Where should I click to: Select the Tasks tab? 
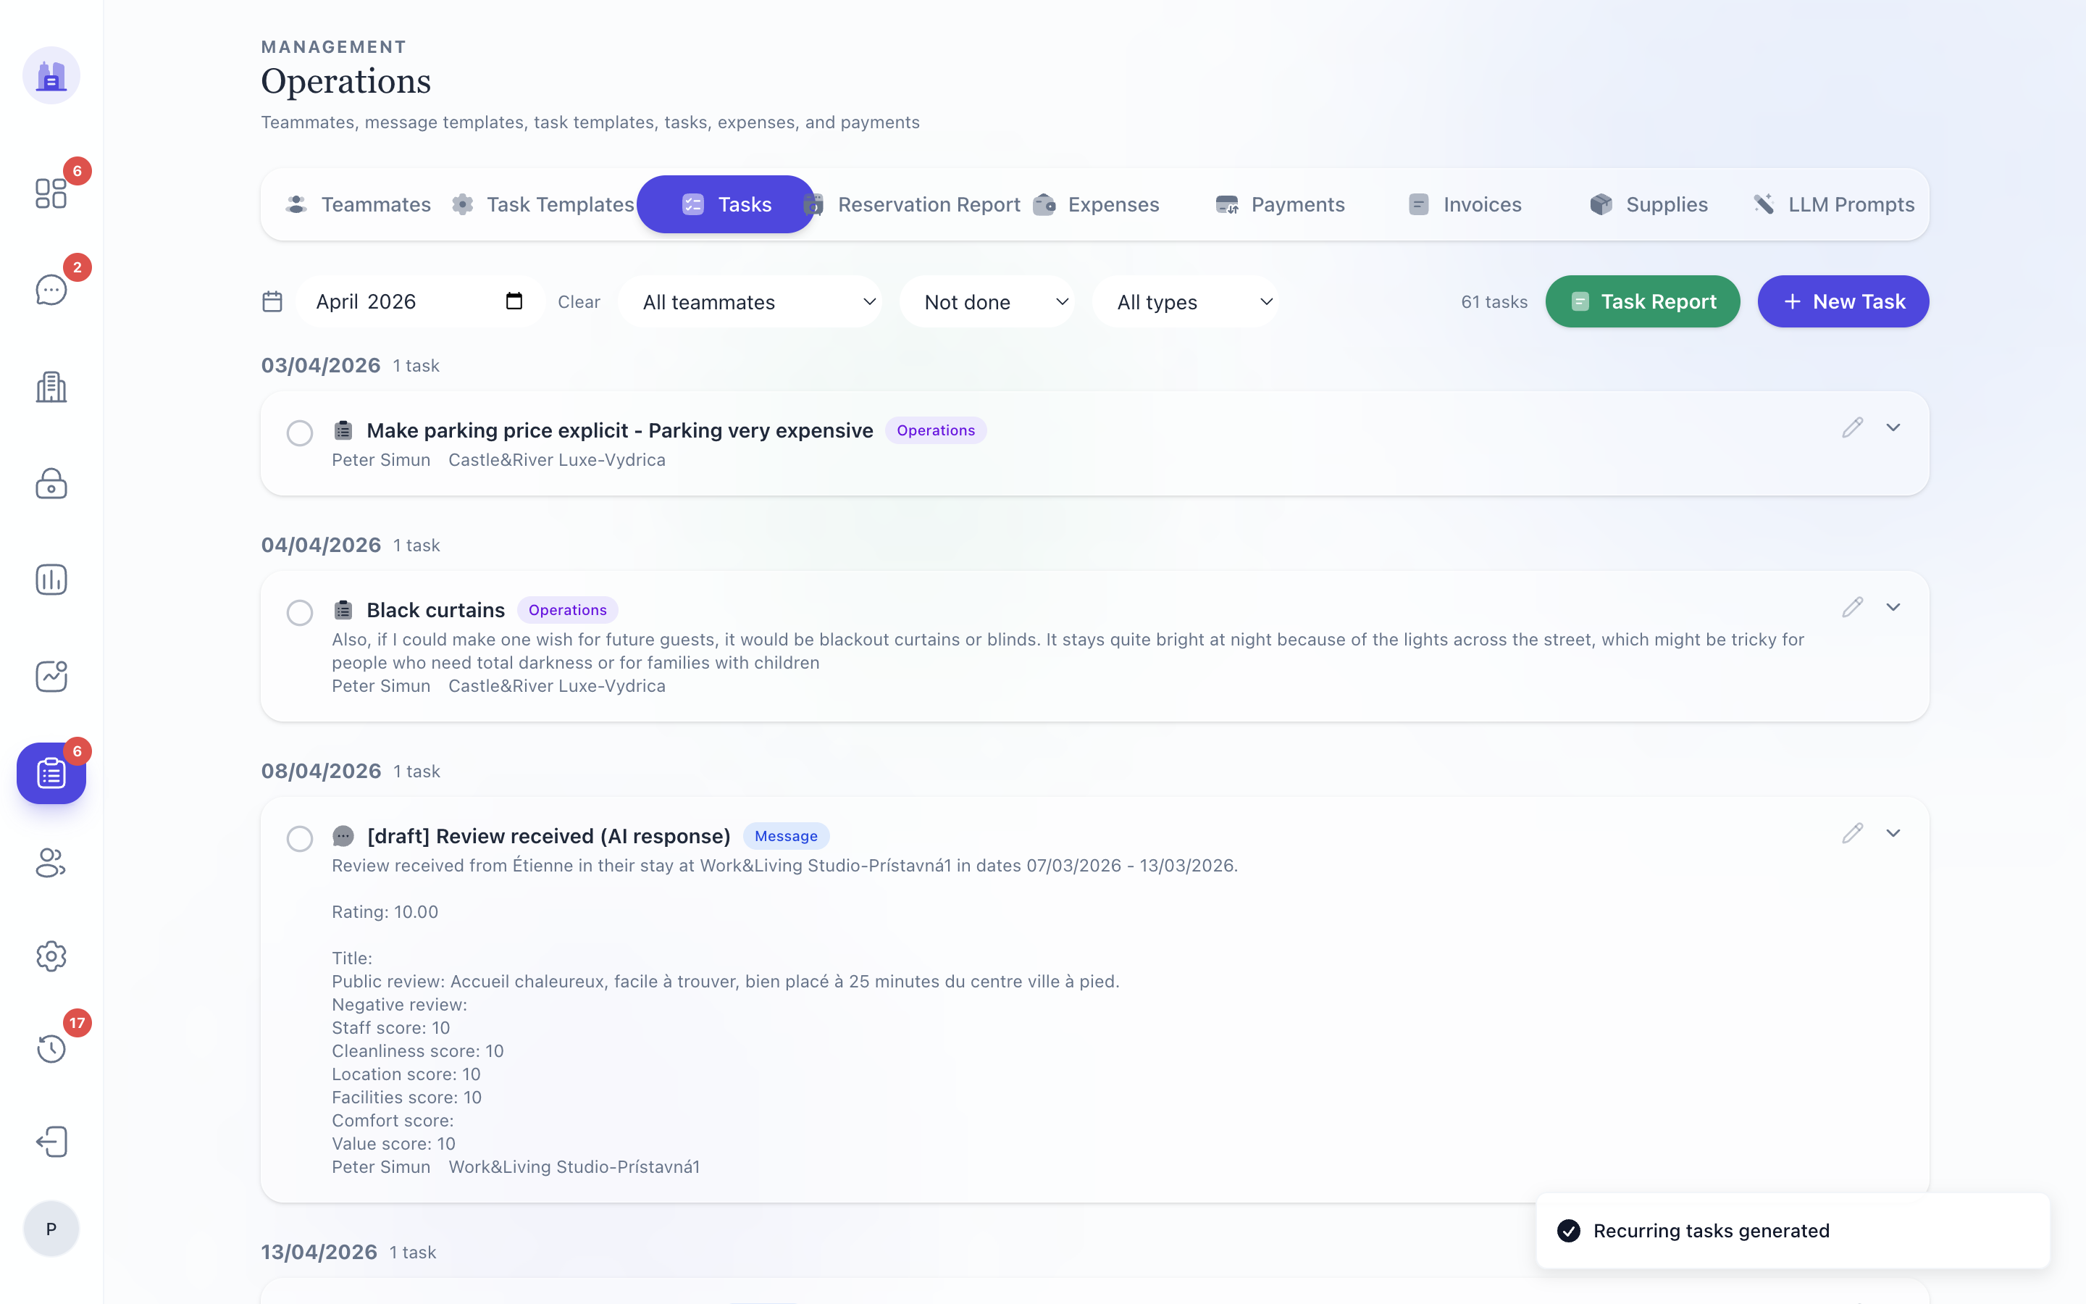click(x=726, y=204)
